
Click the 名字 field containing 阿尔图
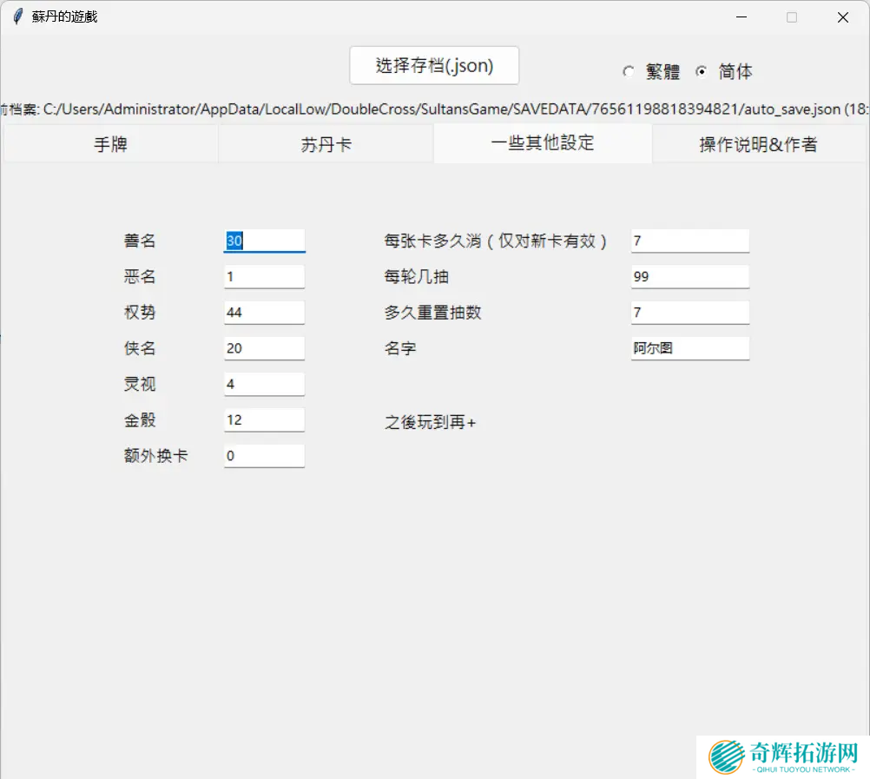tap(689, 348)
